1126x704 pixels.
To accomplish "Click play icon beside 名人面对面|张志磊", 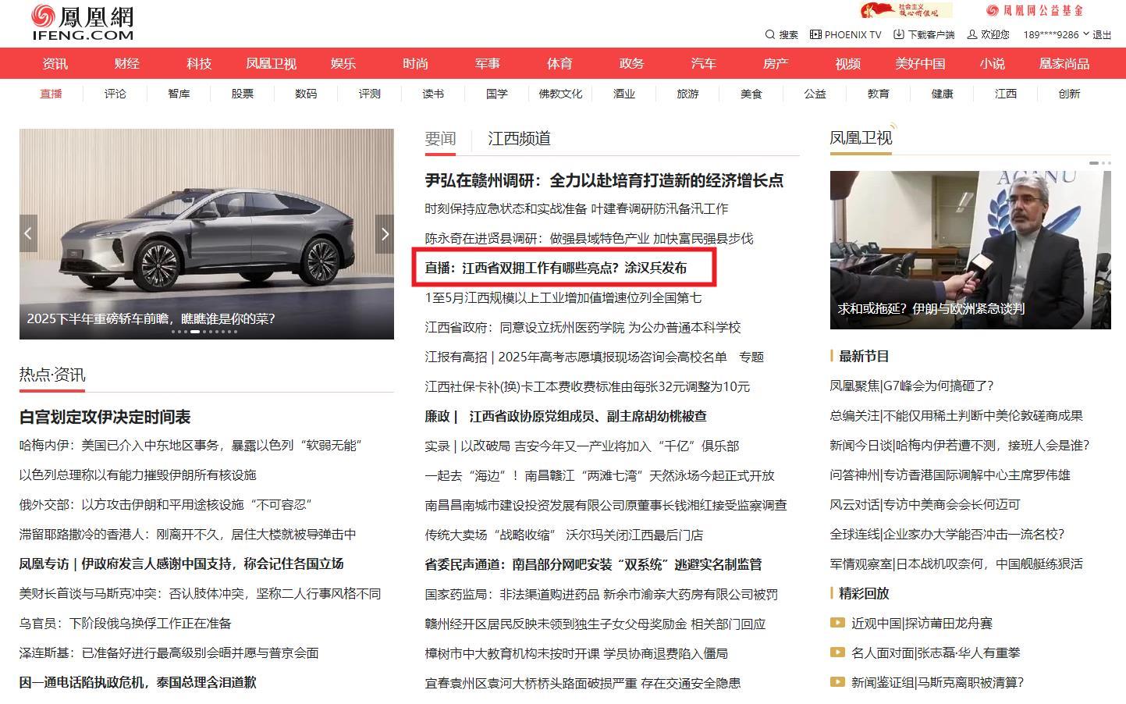I will (837, 652).
